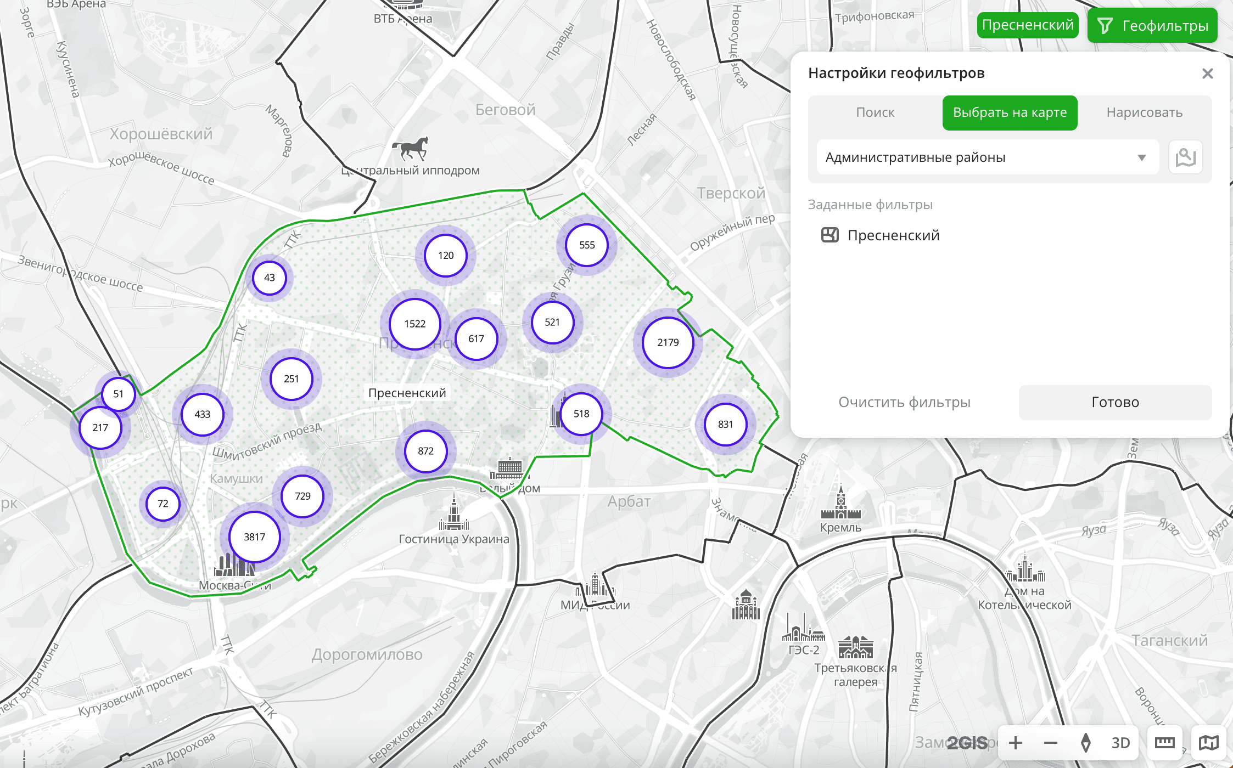This screenshot has height=768, width=1233.
Task: Click the zoom out minus icon
Action: point(1051,743)
